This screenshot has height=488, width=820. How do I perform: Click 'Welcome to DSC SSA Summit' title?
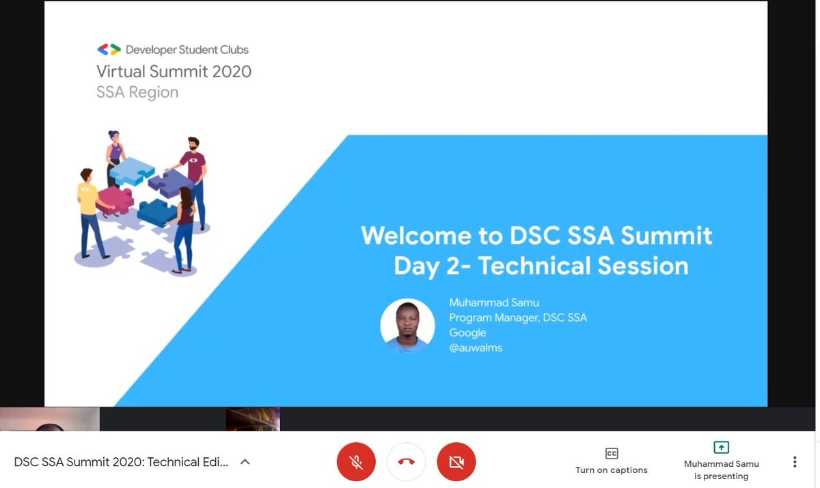click(536, 236)
